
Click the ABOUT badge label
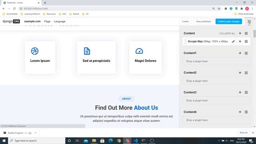126,99
